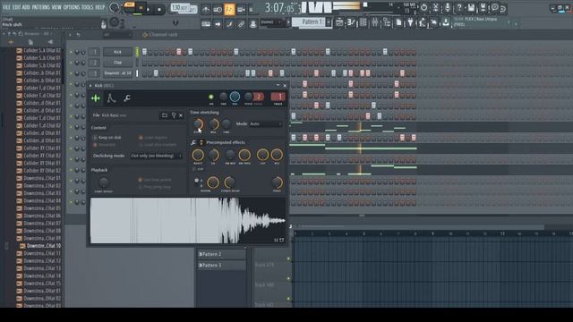
Task: Open the mixer view icon
Action: click(x=375, y=22)
